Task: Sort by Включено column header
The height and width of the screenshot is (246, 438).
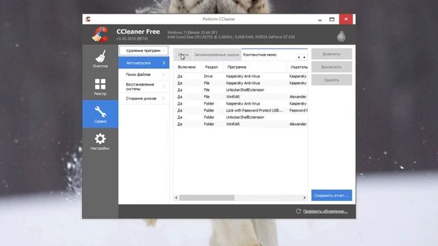Action: coord(187,67)
